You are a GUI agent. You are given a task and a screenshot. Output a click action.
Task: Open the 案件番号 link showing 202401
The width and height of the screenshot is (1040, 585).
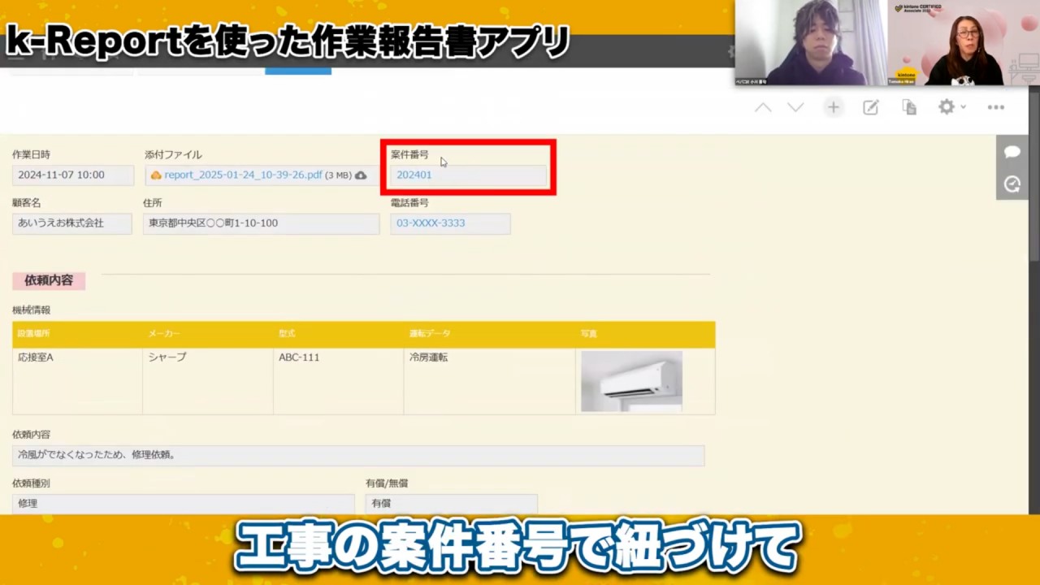coord(414,175)
